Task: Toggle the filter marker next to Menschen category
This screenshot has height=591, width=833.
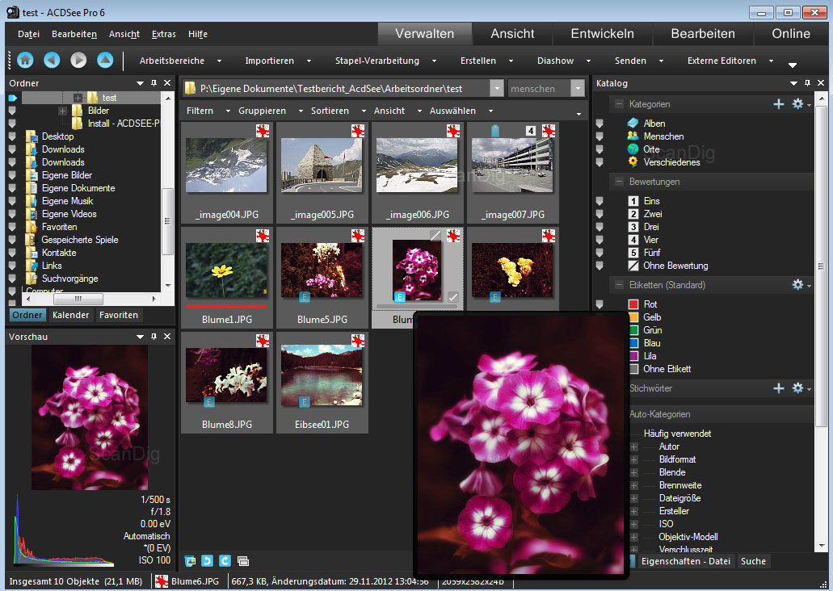Action: (x=600, y=136)
